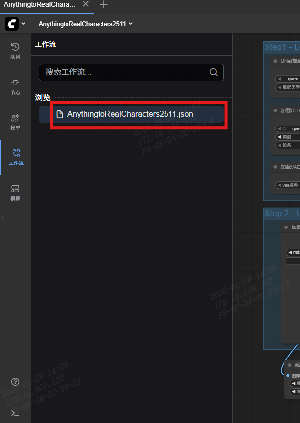Open the 节点 node library icon

15,86
